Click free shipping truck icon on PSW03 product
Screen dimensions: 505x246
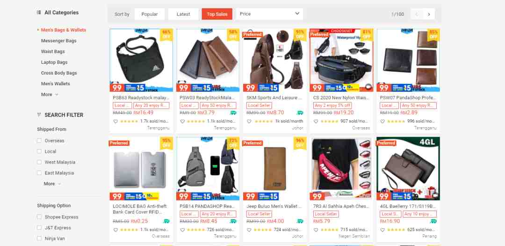coord(233,113)
